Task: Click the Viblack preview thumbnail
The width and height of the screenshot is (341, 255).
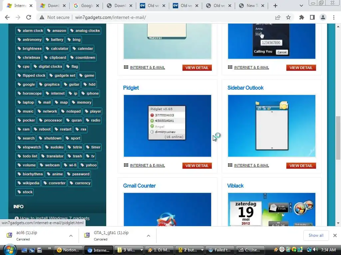Action: click(272, 210)
